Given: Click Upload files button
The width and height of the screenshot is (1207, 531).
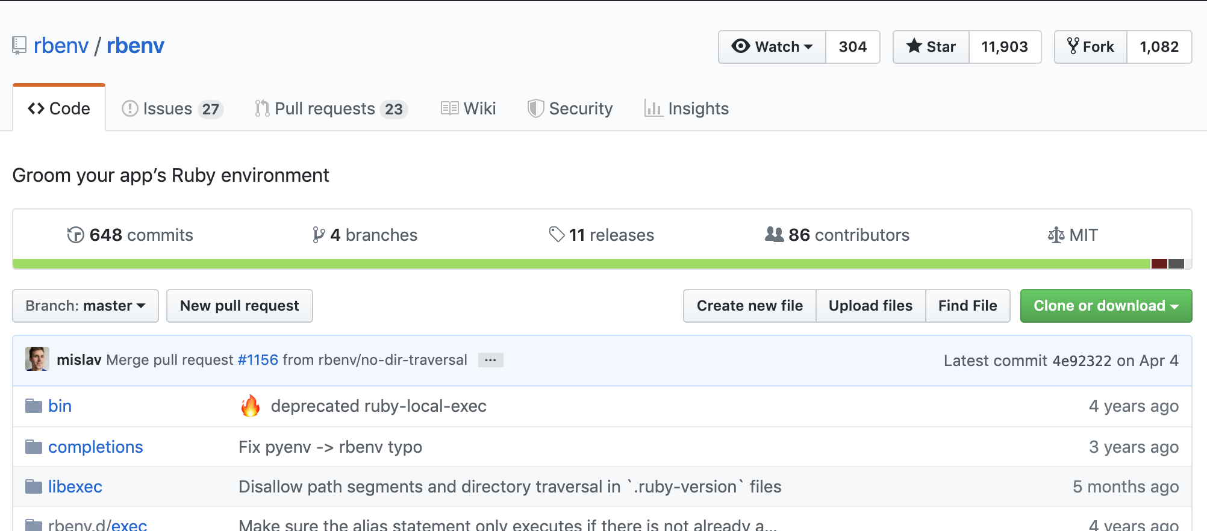Looking at the screenshot, I should [871, 306].
